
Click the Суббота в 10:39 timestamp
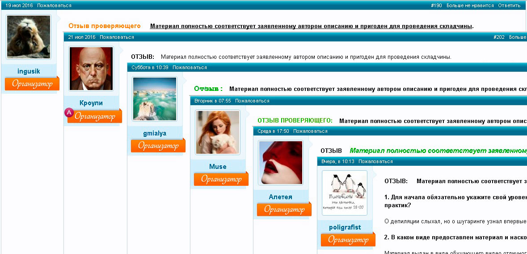150,67
